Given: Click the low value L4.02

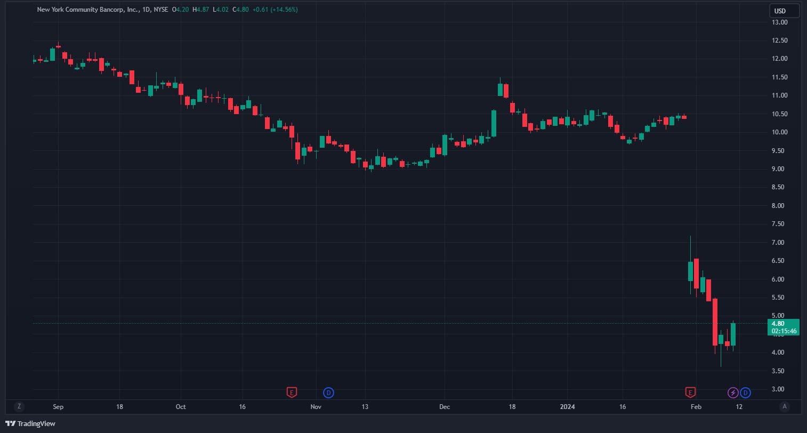Looking at the screenshot, I should click(220, 10).
